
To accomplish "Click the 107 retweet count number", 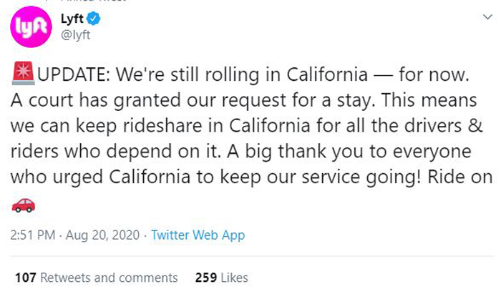I will pyautogui.click(x=26, y=278).
